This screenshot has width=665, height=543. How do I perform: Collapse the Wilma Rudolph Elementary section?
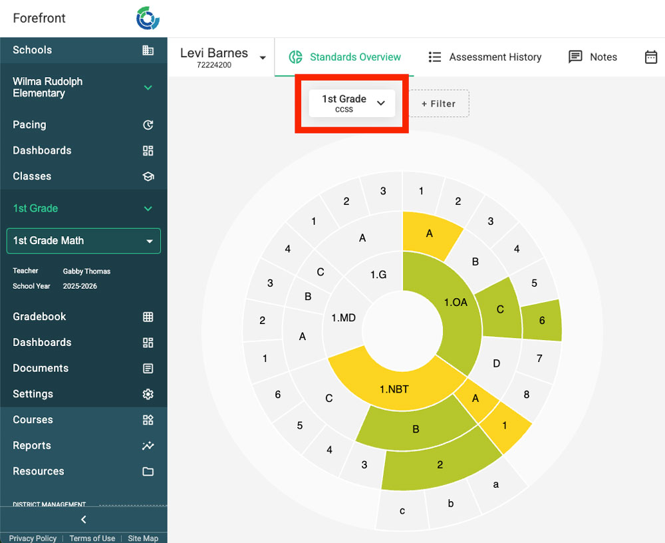(x=148, y=88)
